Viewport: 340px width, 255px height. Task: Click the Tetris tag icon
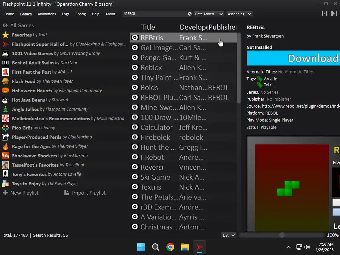(260, 85)
